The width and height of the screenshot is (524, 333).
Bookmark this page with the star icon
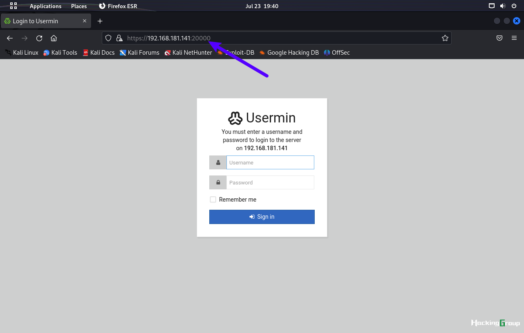pyautogui.click(x=445, y=38)
